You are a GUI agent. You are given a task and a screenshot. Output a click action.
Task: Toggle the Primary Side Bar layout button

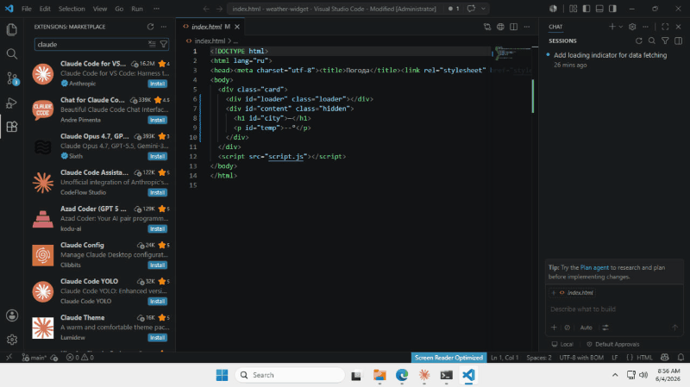point(586,9)
